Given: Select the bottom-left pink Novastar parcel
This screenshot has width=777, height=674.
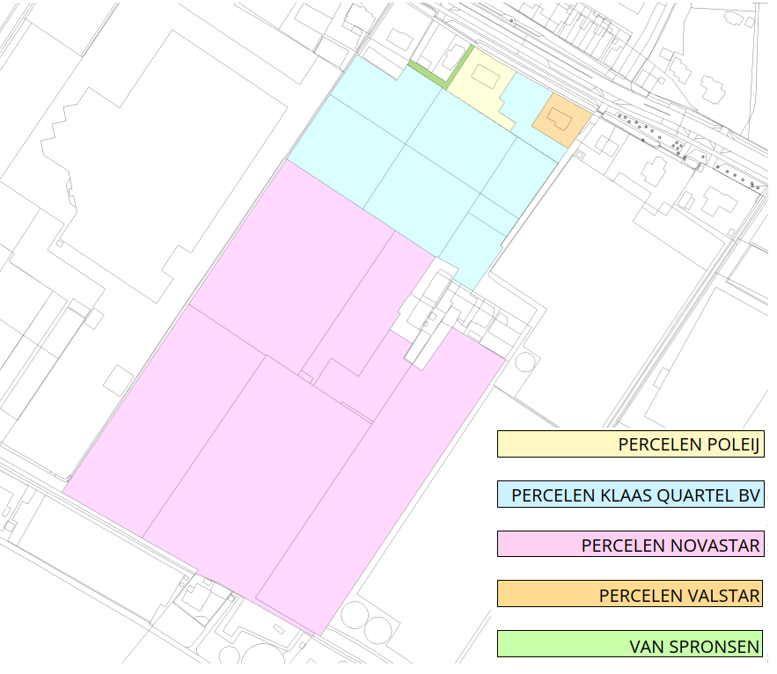Looking at the screenshot, I should coord(164,421).
